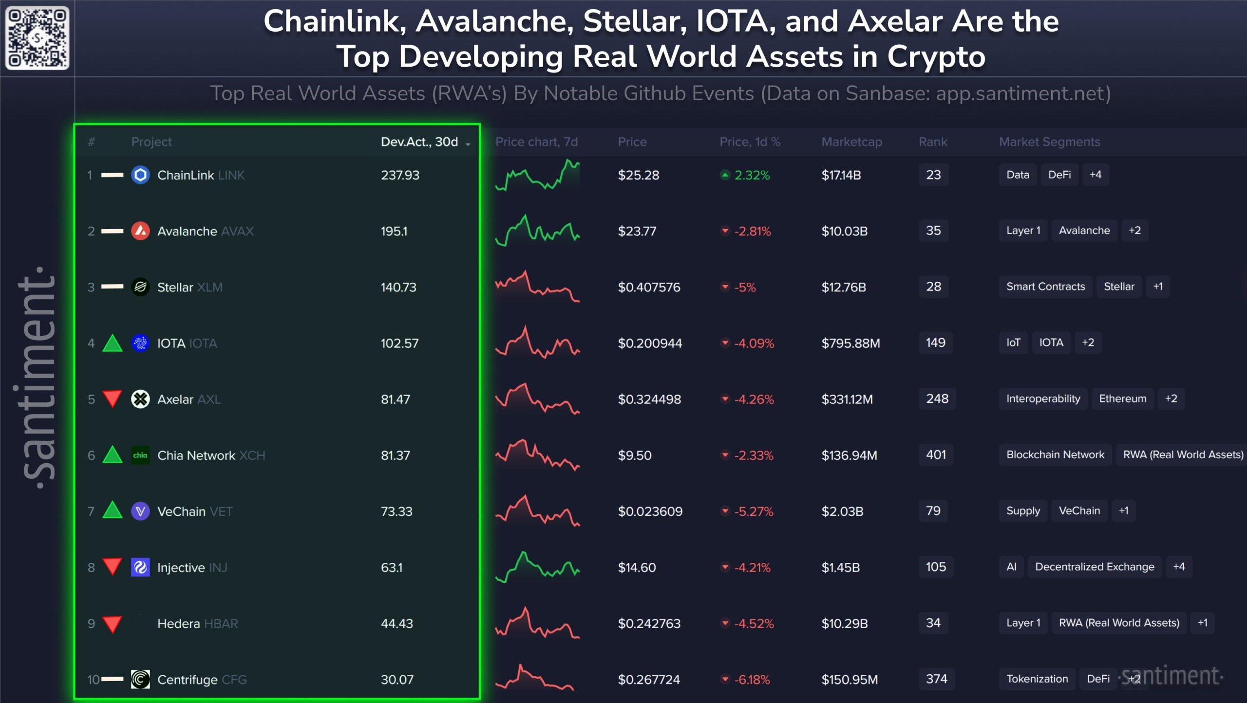Click the ChainLink hexagon logo icon
Screen dimensions: 1247x703
coord(140,175)
